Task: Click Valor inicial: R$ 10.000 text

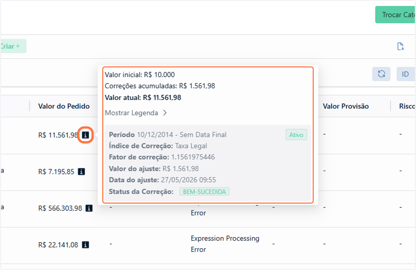Action: pos(140,75)
